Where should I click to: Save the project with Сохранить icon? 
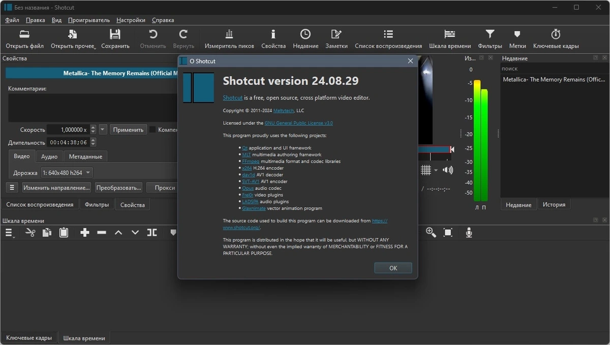point(115,35)
